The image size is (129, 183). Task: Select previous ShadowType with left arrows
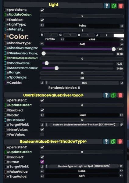[x=42, y=44]
